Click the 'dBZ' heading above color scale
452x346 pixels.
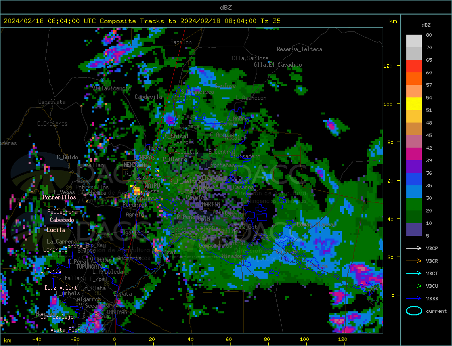(x=426, y=25)
